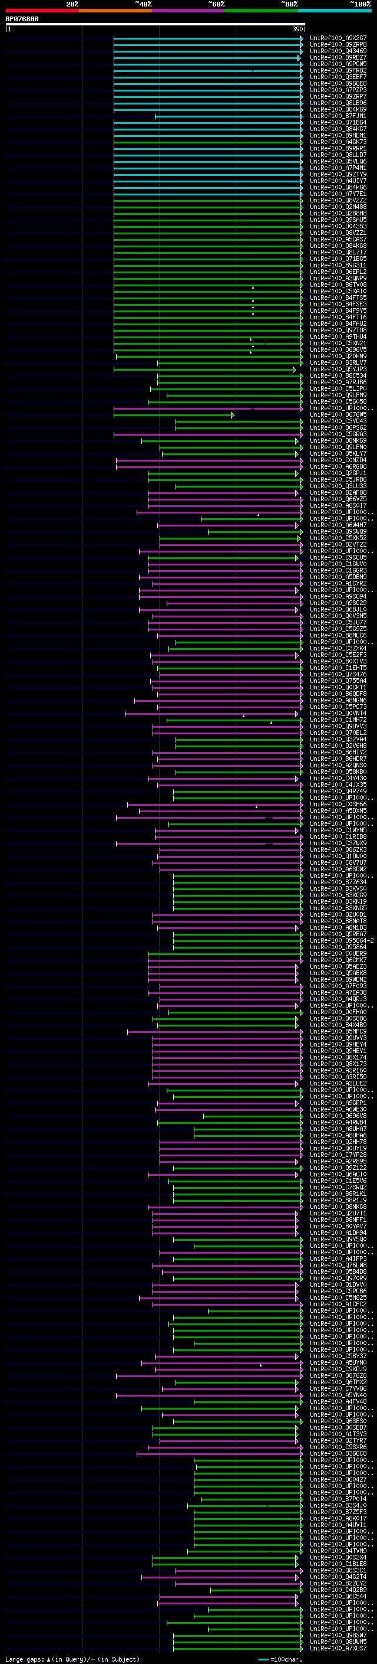Click UniRef100_Q9FR82 label
This screenshot has height=1664, width=377.
[338, 70]
